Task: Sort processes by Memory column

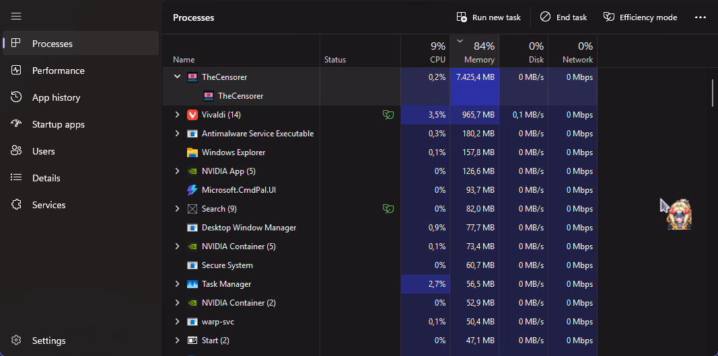Action: (x=474, y=51)
